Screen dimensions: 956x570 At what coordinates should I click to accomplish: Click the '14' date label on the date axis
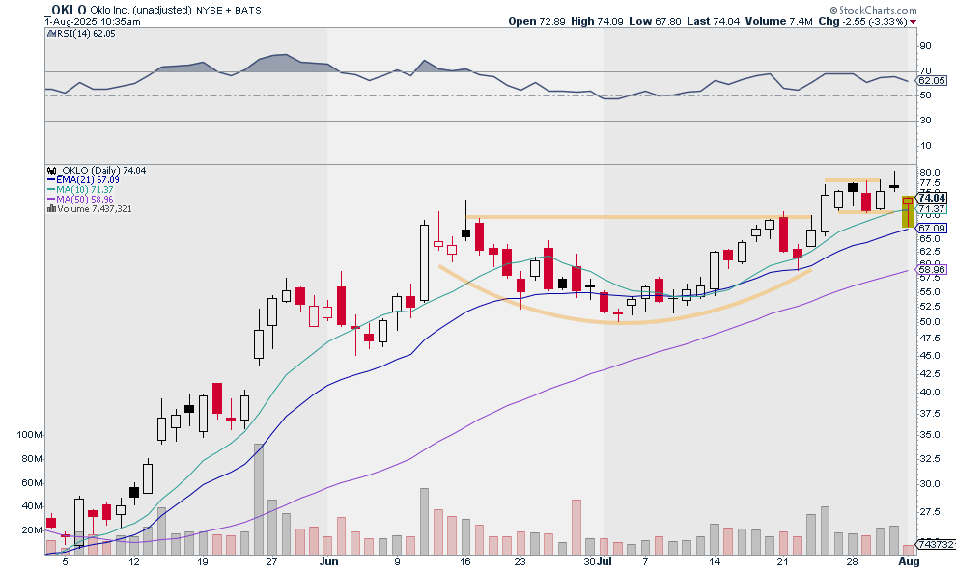(x=714, y=562)
